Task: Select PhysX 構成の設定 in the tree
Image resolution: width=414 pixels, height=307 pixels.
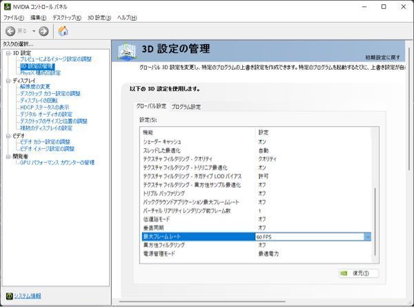Action: point(41,73)
